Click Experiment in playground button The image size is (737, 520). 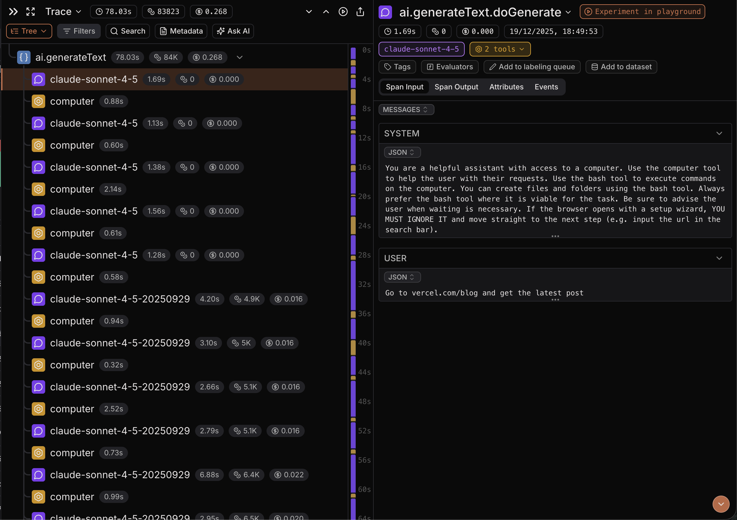(x=642, y=12)
